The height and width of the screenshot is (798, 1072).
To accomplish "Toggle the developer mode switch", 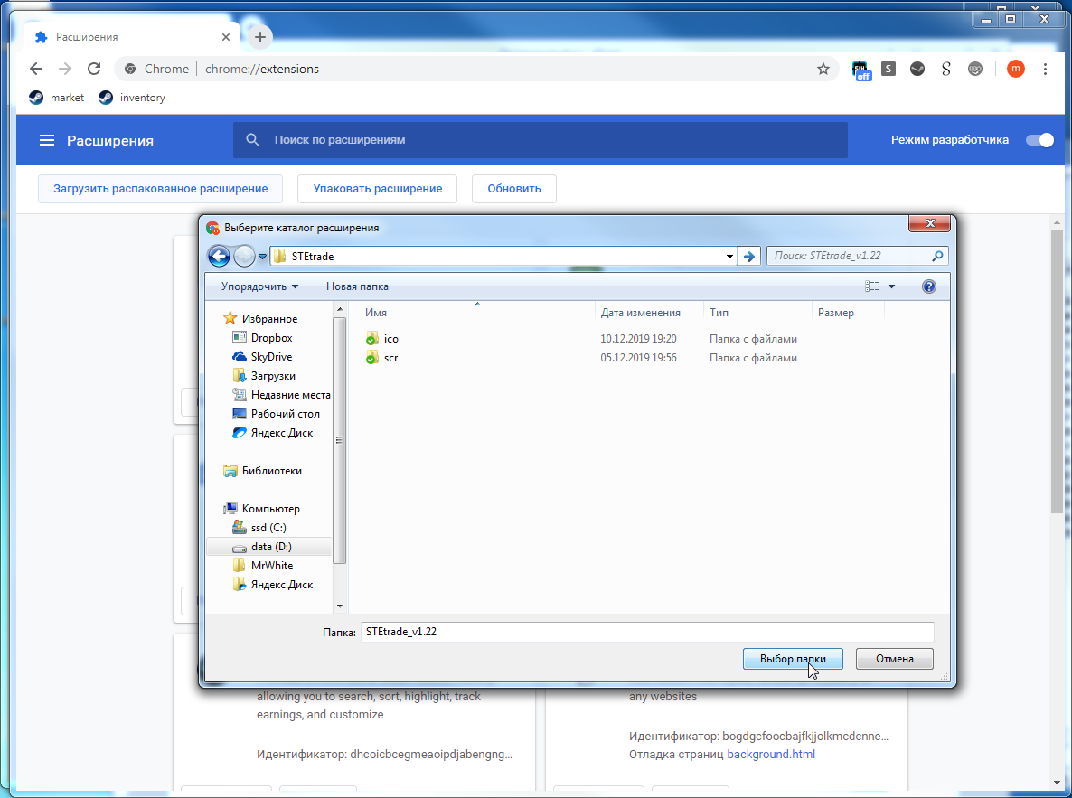I will pyautogui.click(x=1039, y=140).
